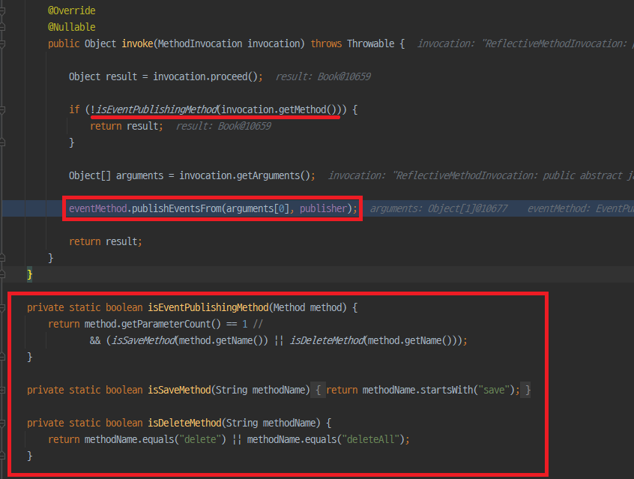The image size is (634, 479).
Task: Click the isSaveMethod call in the return expression
Action: pyautogui.click(x=144, y=340)
